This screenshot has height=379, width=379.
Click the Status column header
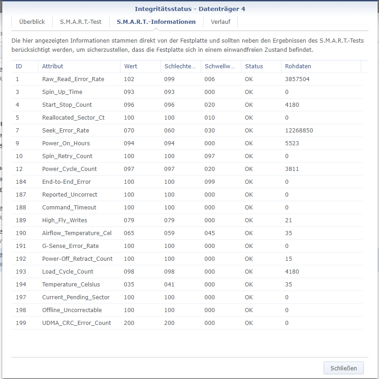(261, 66)
